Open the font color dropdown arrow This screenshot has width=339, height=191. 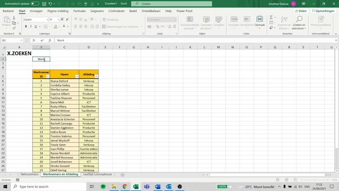coord(68,27)
